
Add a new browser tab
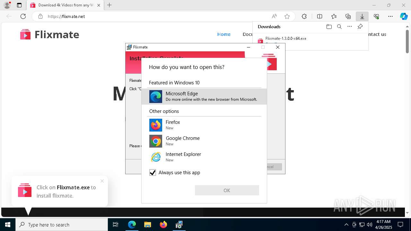pyautogui.click(x=109, y=5)
